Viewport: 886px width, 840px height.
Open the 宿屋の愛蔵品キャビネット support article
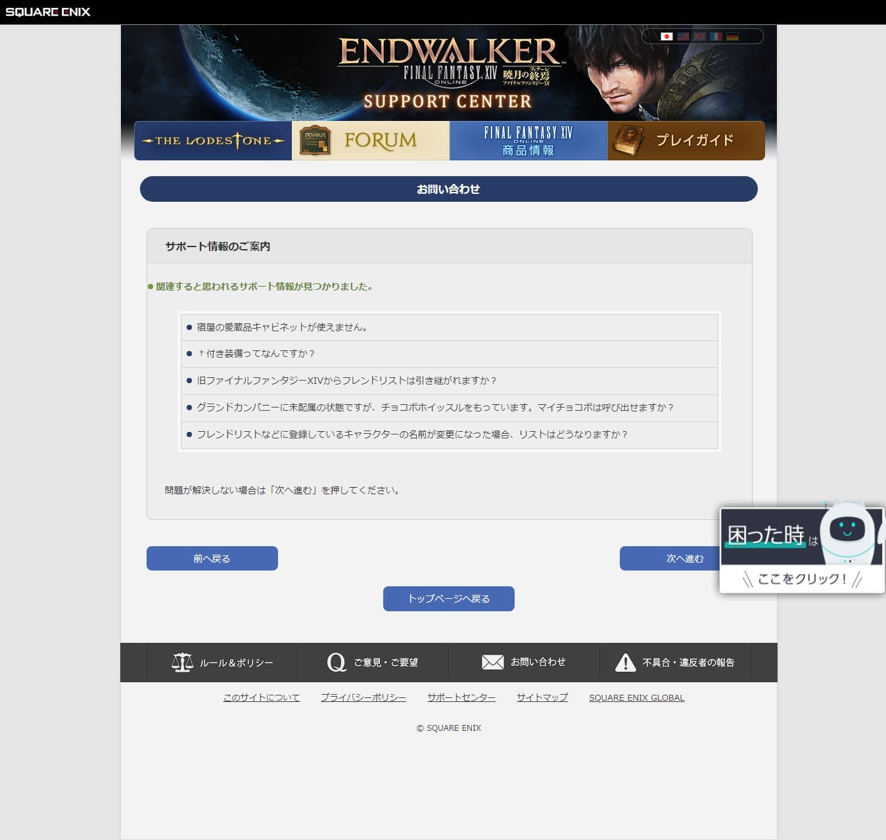[282, 327]
